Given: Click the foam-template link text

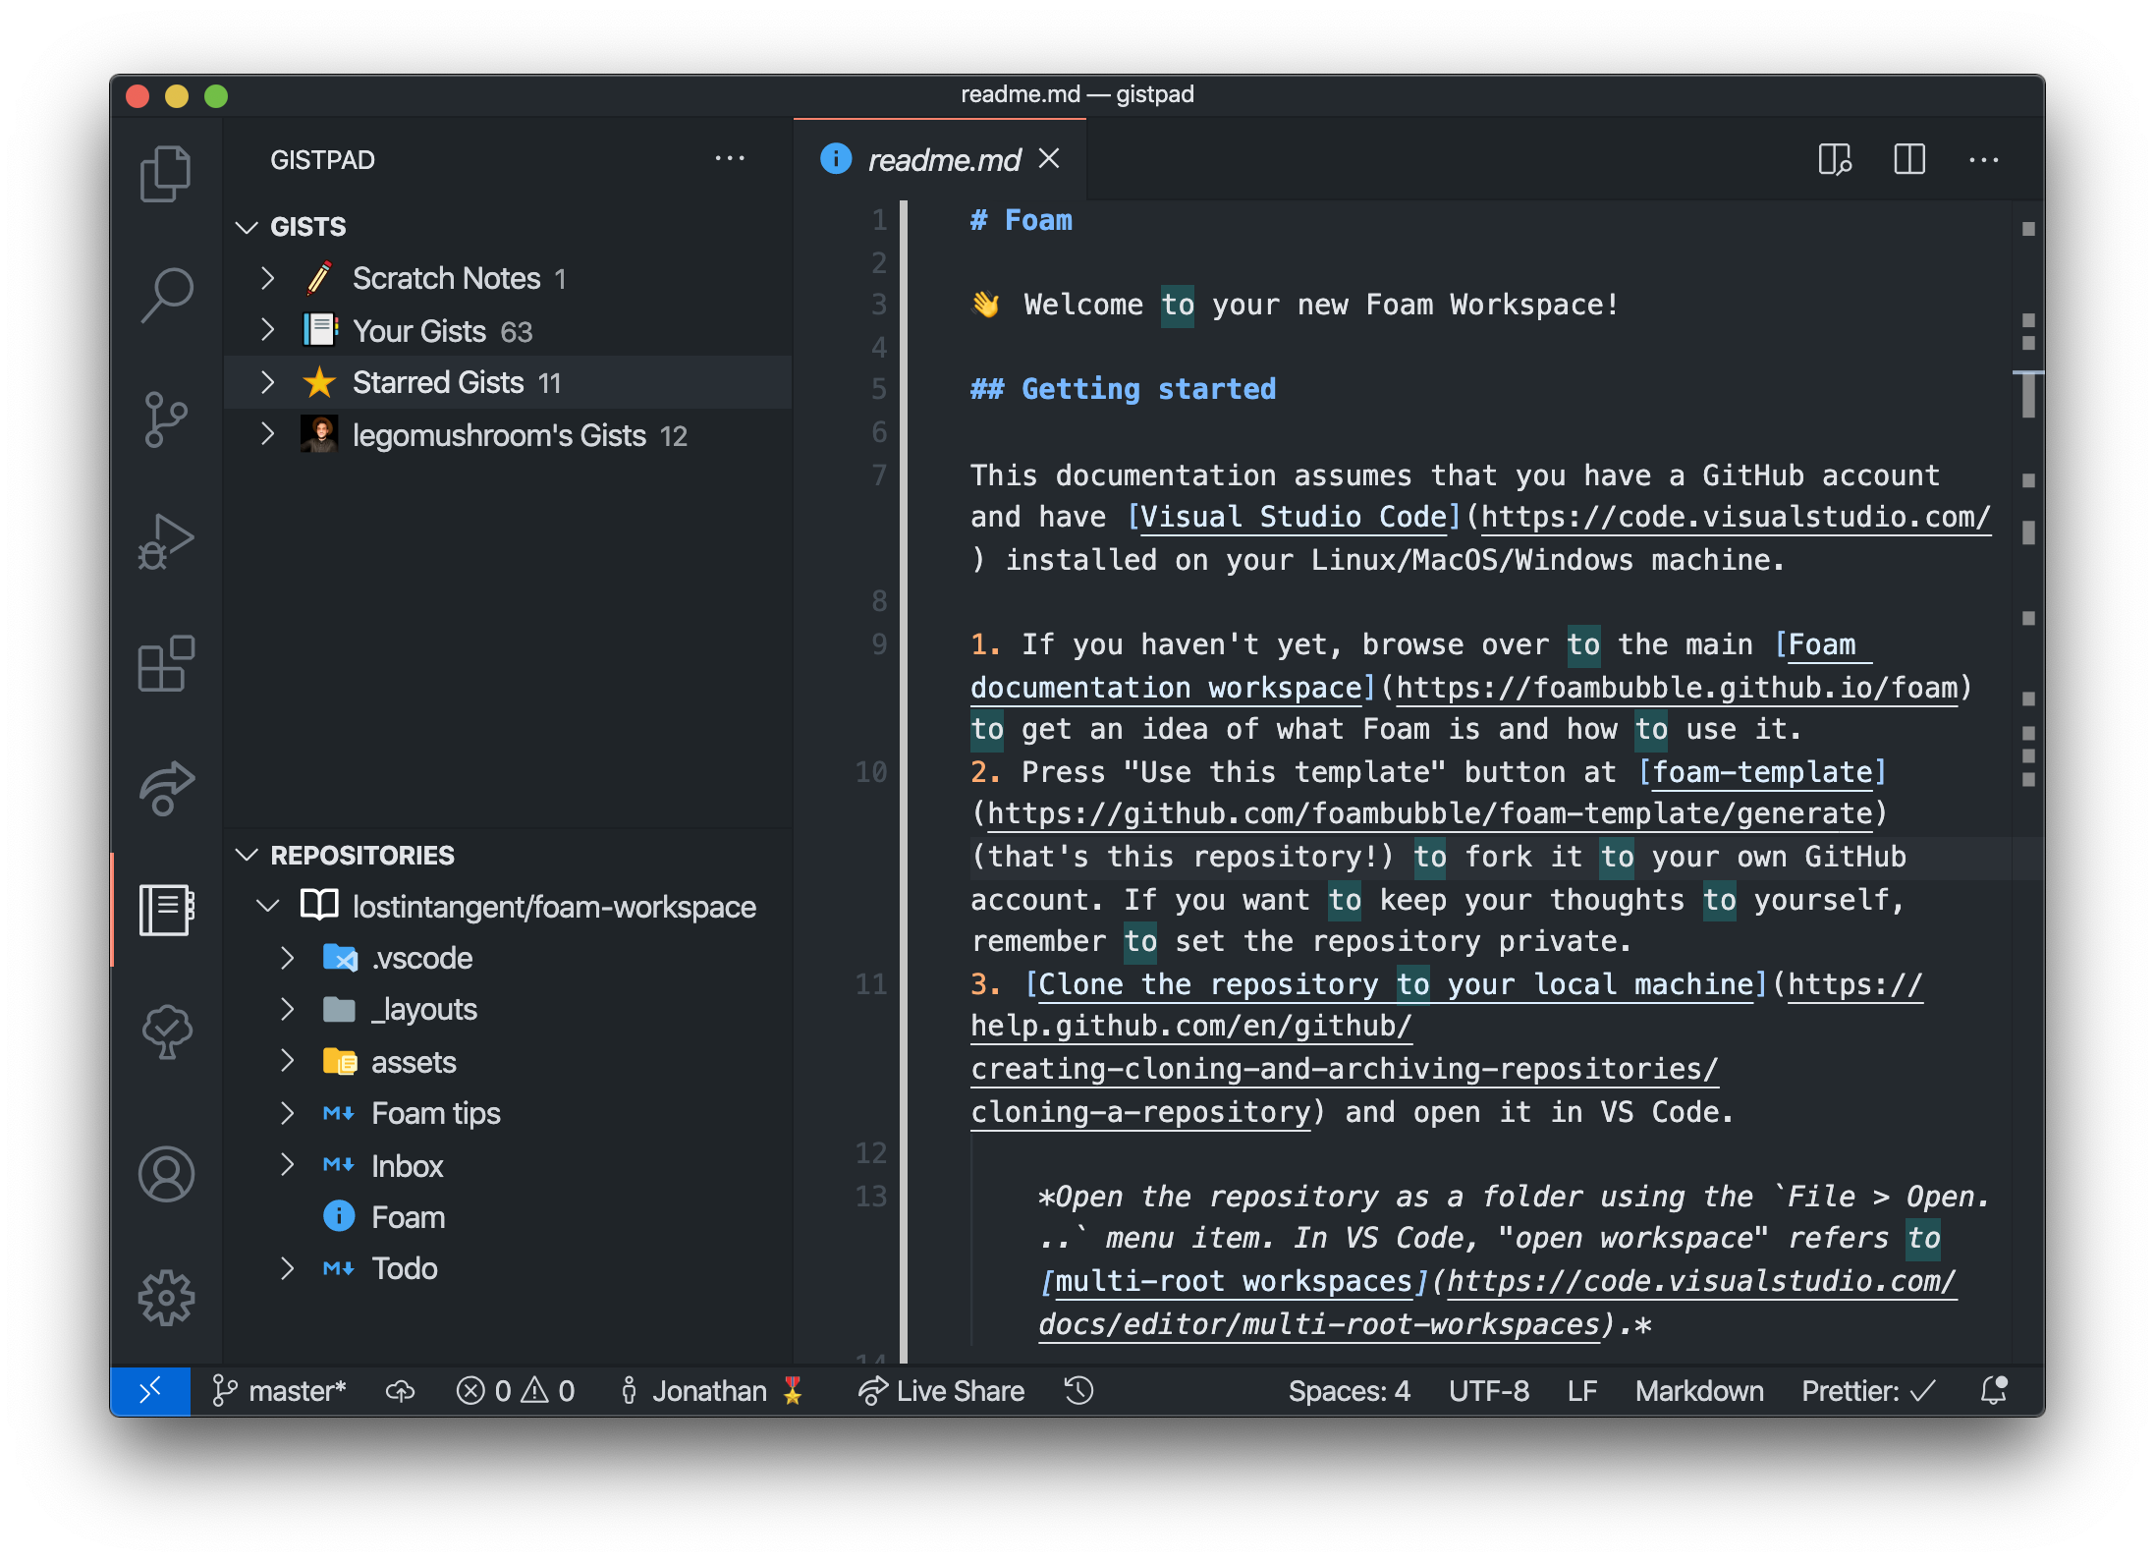Looking at the screenshot, I should click(1763, 772).
